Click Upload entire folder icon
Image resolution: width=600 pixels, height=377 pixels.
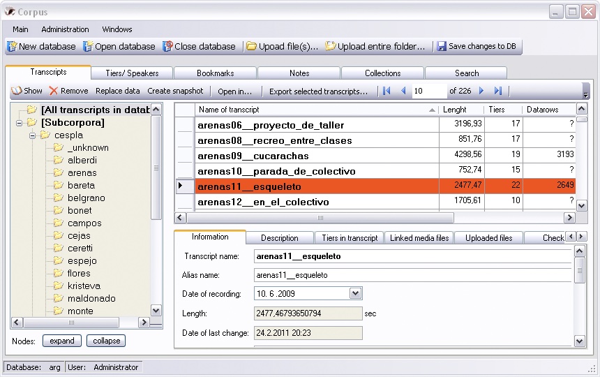pyautogui.click(x=331, y=47)
